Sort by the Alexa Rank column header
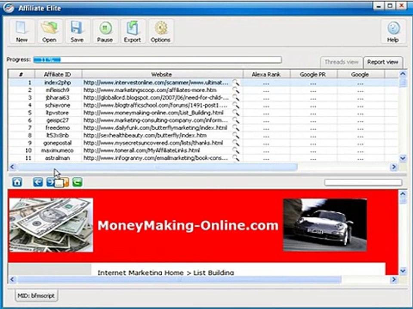 pyautogui.click(x=266, y=74)
